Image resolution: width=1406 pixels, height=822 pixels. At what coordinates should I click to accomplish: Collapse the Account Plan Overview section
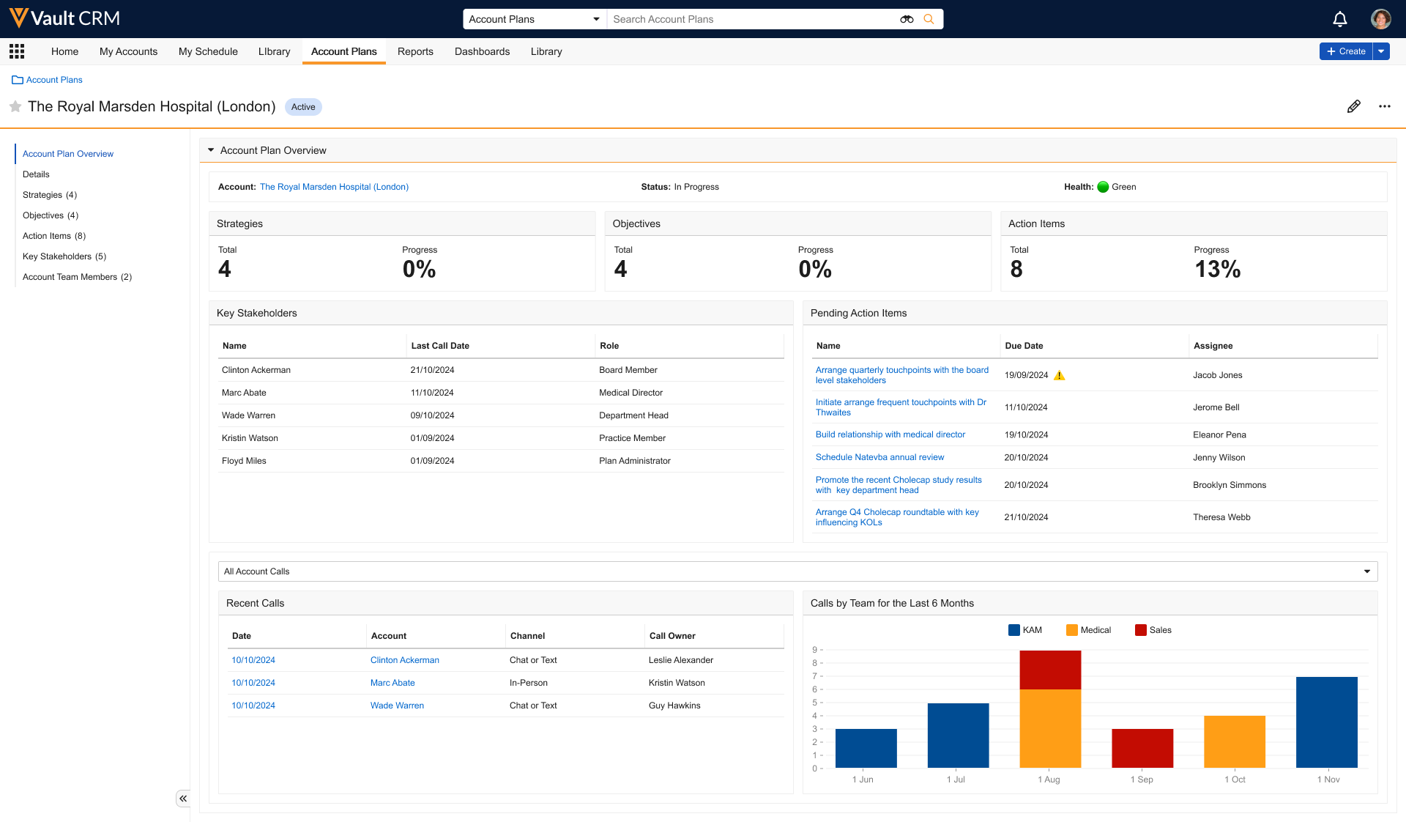click(x=211, y=150)
